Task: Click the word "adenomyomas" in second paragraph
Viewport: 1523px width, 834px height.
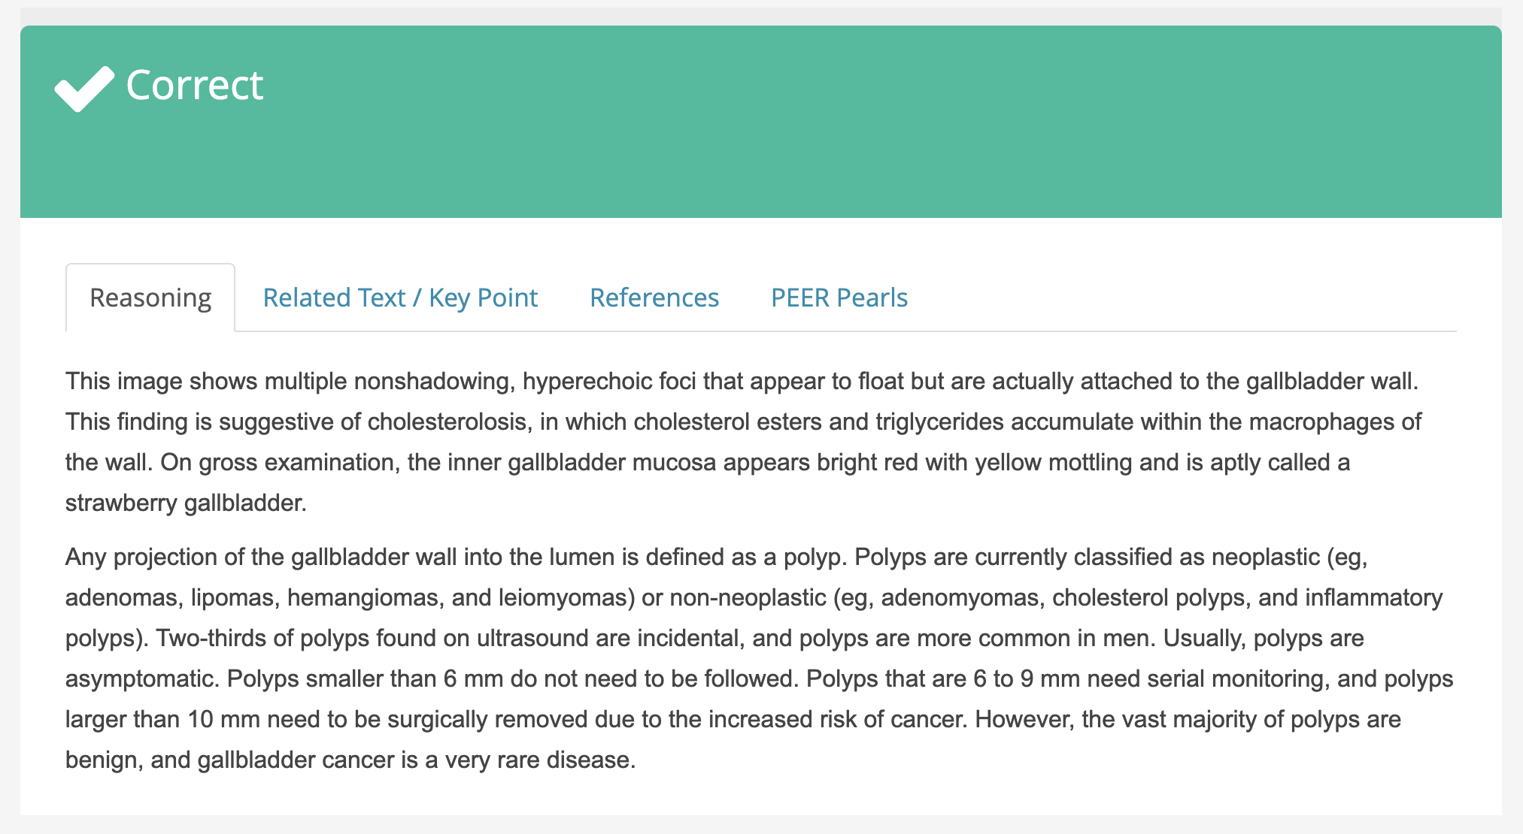Action: pos(959,597)
